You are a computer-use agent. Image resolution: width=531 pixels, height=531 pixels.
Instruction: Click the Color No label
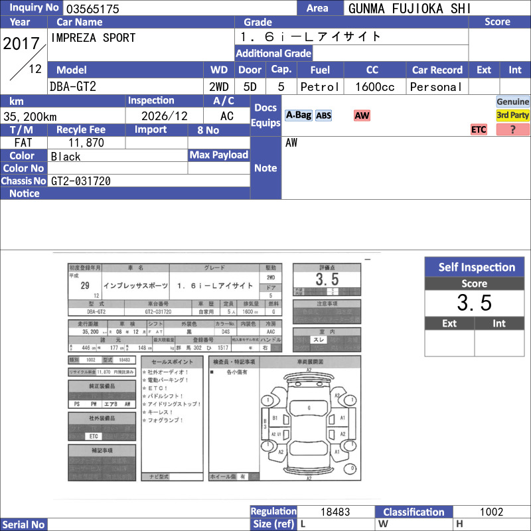point(24,169)
